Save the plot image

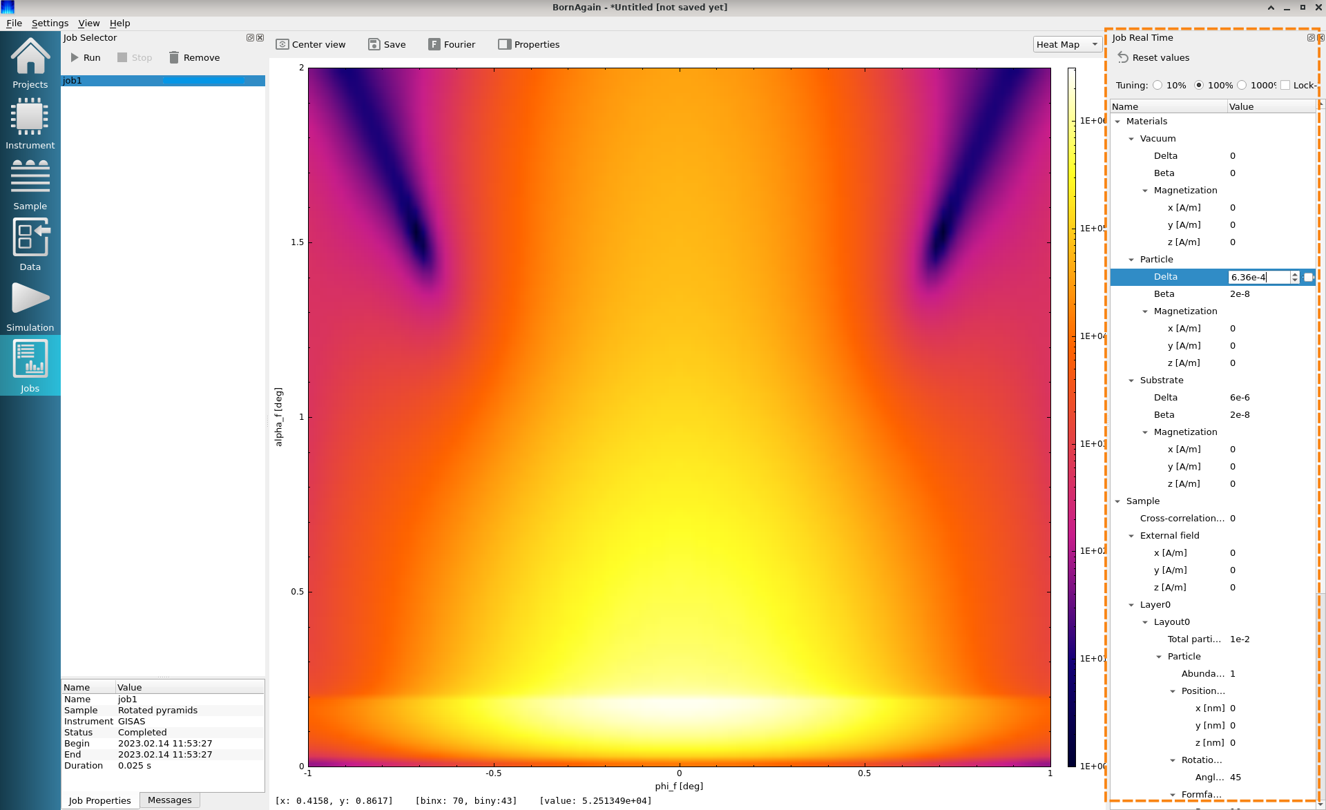pyautogui.click(x=387, y=44)
